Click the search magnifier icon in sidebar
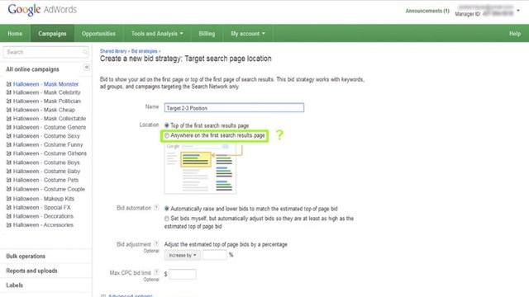This screenshot has width=529, height=297. coord(85,52)
